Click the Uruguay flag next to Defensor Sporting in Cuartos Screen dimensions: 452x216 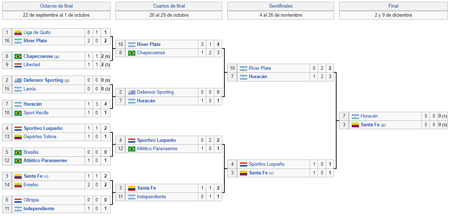(131, 92)
